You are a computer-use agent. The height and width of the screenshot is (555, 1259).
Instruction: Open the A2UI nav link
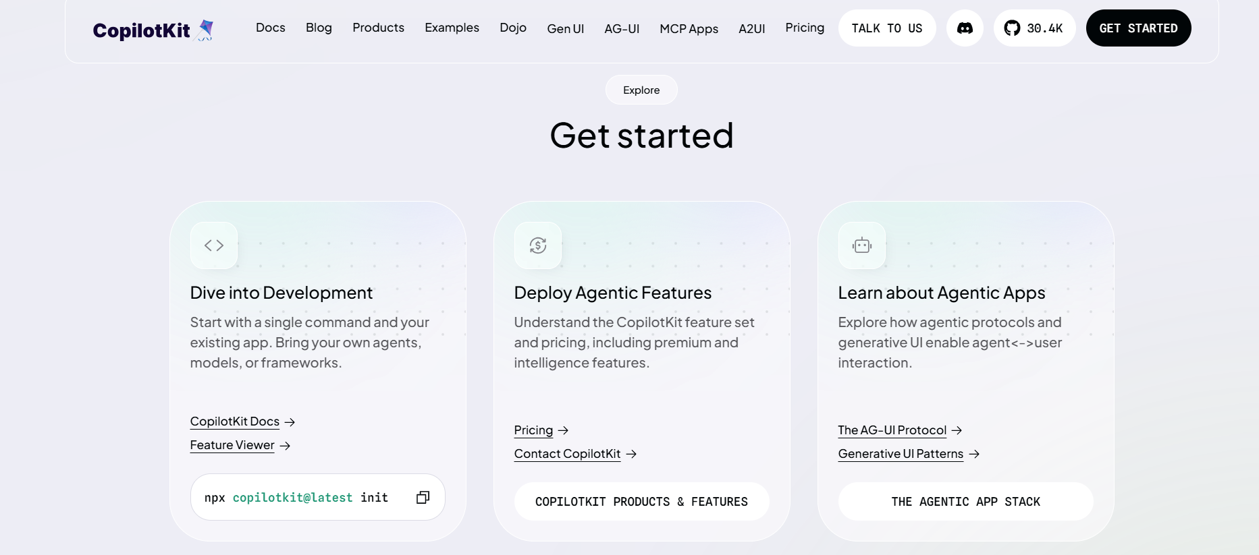(752, 29)
